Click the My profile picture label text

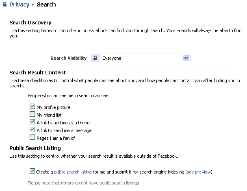[x=54, y=107]
